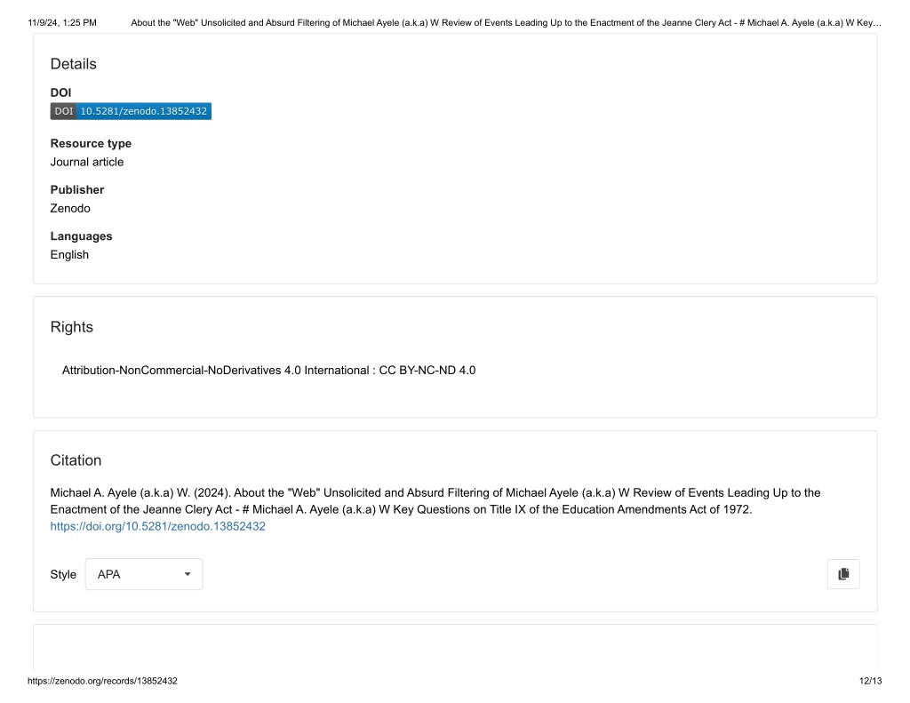
Task: Click the copy citation clipboard icon
Action: coord(843,574)
